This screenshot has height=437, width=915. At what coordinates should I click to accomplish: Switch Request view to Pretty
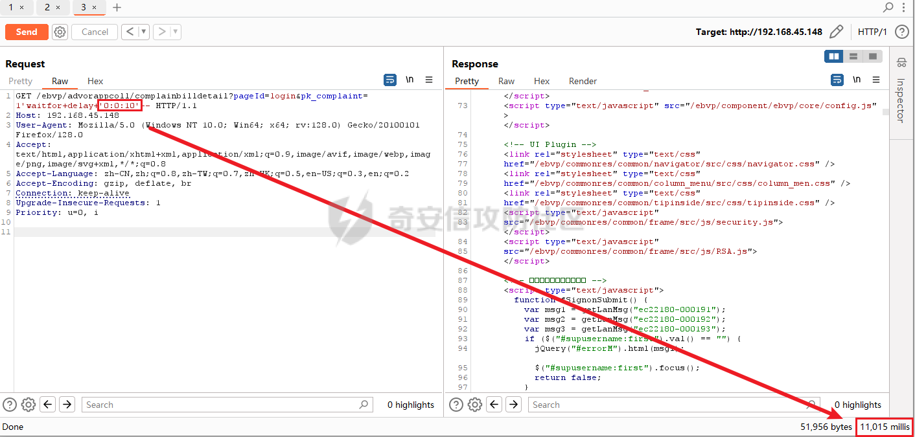tap(20, 81)
